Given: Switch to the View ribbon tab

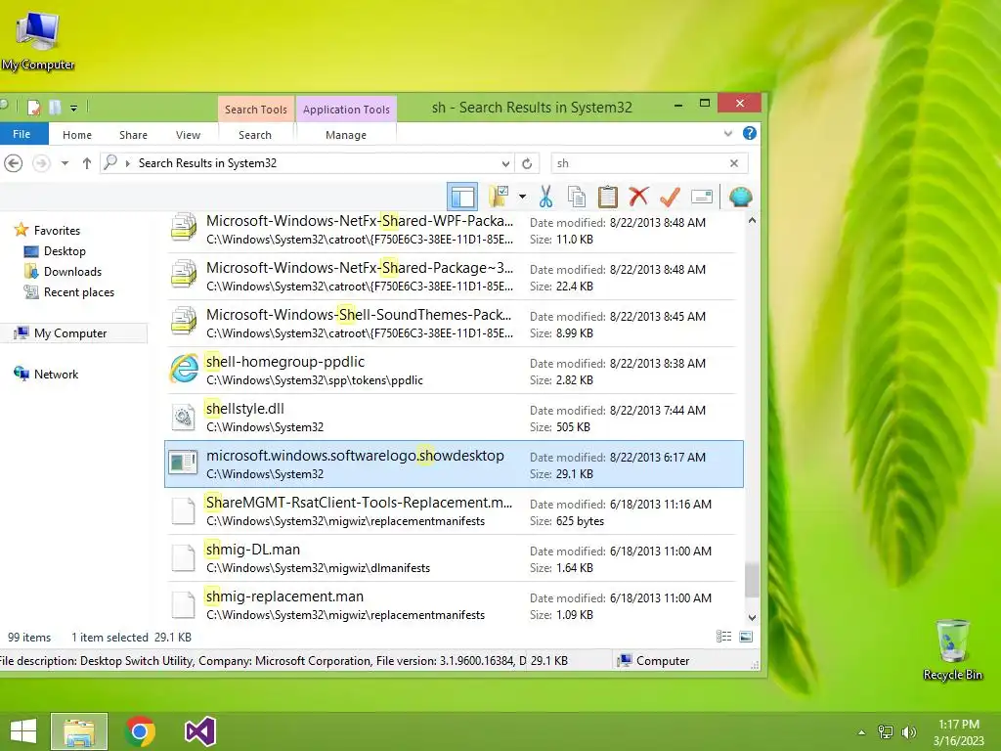Looking at the screenshot, I should coord(189,135).
